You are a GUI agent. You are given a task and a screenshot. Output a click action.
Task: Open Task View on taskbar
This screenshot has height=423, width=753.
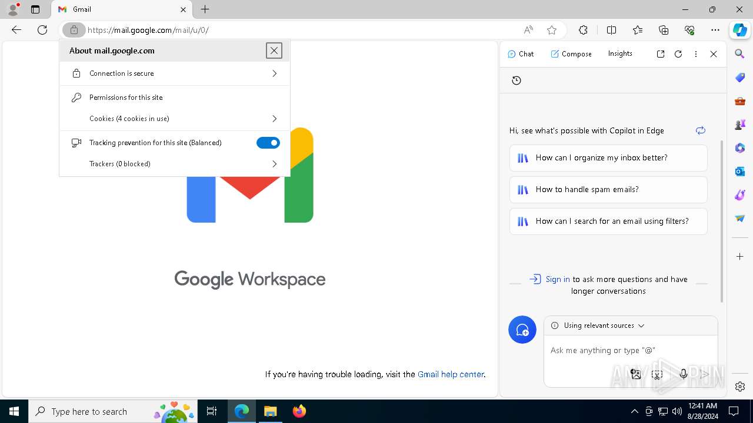click(x=212, y=411)
